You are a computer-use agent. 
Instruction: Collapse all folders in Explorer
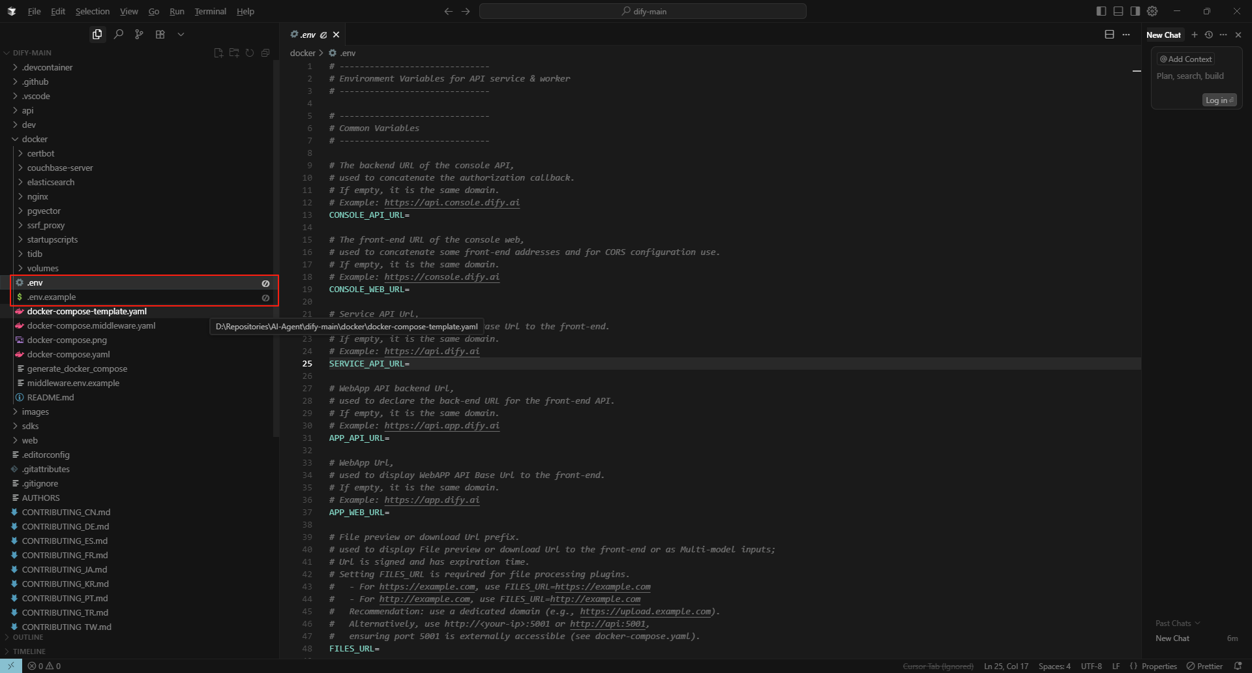point(265,53)
